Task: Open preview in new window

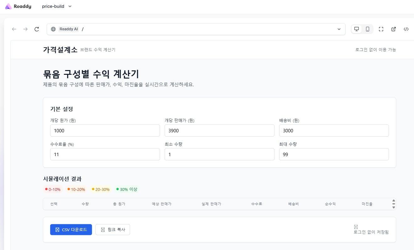Action: (x=394, y=29)
